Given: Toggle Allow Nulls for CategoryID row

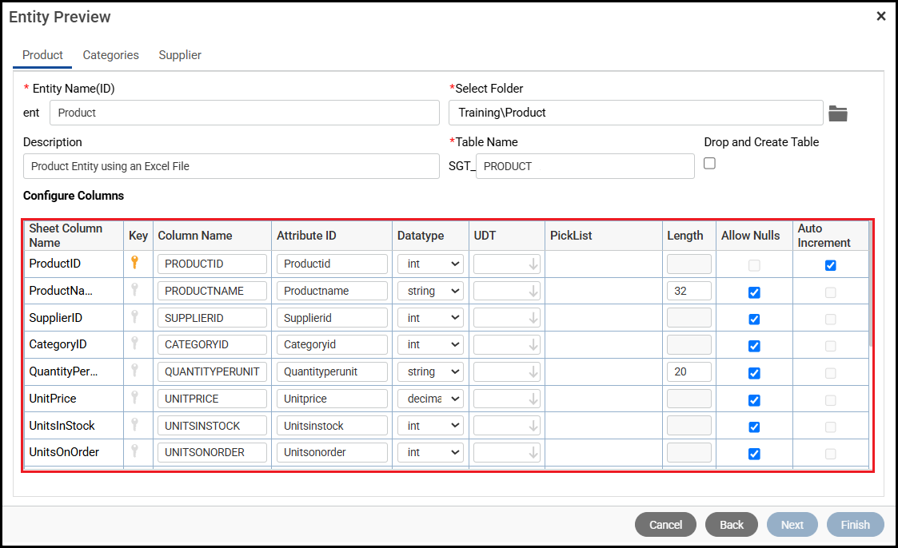Looking at the screenshot, I should (754, 346).
